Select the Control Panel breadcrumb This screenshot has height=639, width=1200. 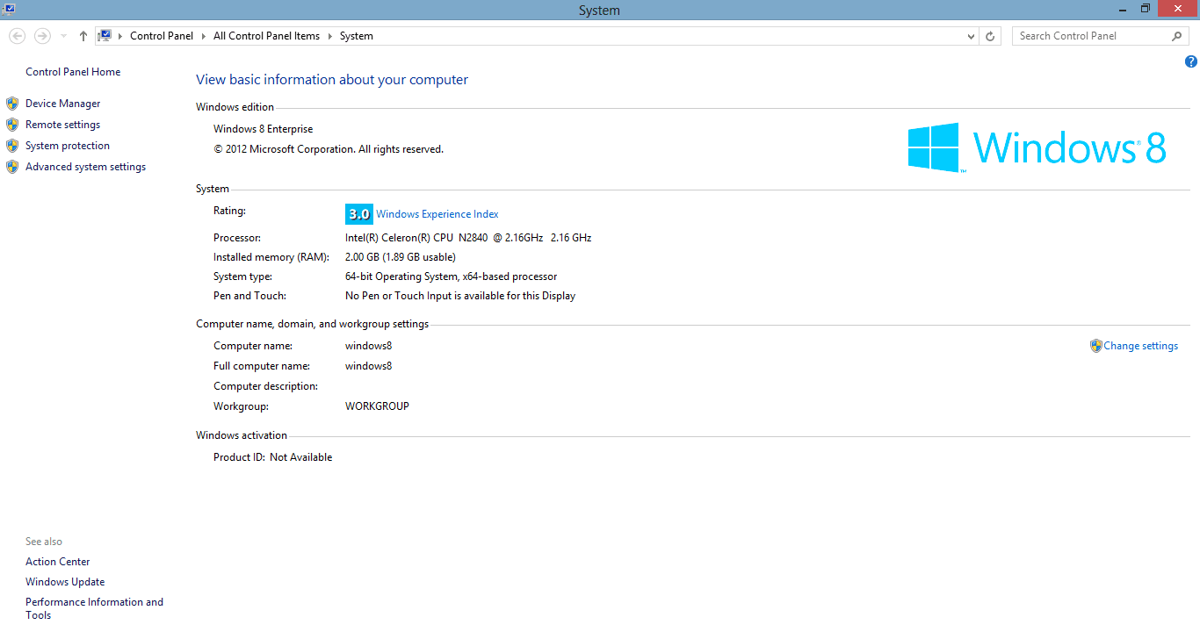point(162,36)
